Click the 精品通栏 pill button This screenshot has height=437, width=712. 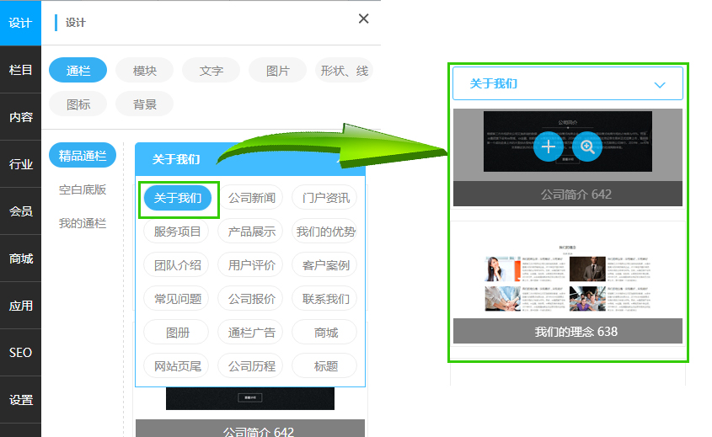pos(83,156)
